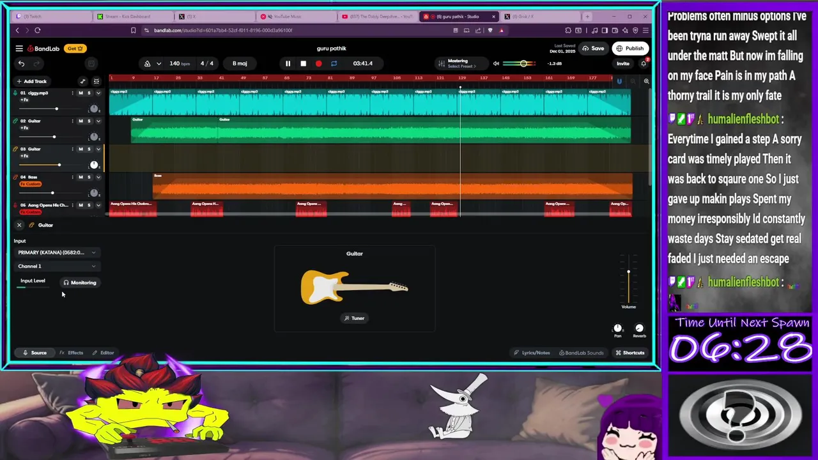The height and width of the screenshot is (460, 818).
Task: Open track 03 Guitar options menu
Action: [x=72, y=149]
